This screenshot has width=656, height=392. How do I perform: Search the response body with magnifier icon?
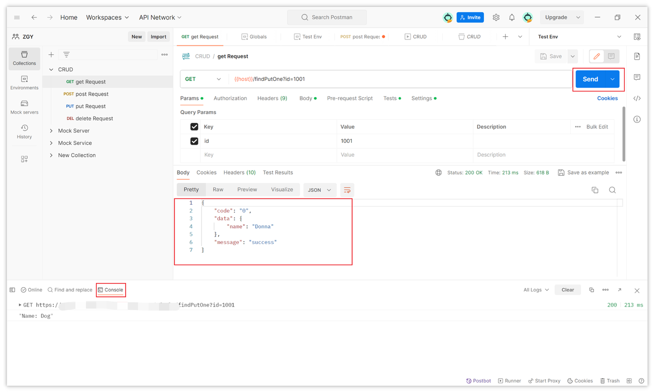click(x=612, y=190)
